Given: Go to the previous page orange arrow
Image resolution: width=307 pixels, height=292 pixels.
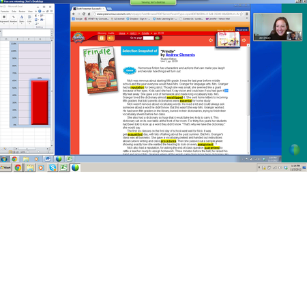Looking at the screenshot, I should [x=211, y=40].
